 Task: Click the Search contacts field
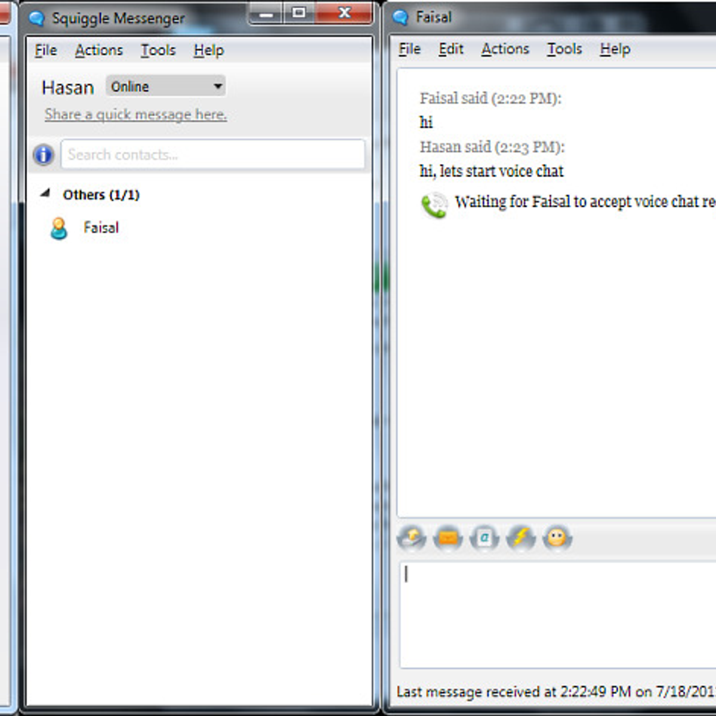[213, 155]
